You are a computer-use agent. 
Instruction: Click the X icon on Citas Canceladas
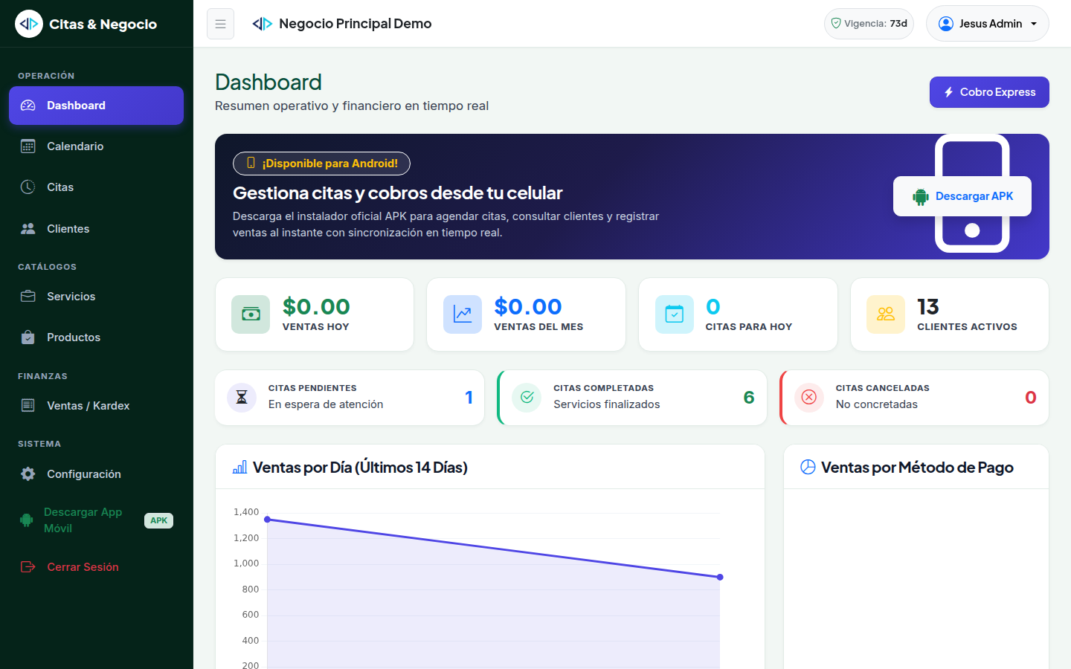coord(809,398)
